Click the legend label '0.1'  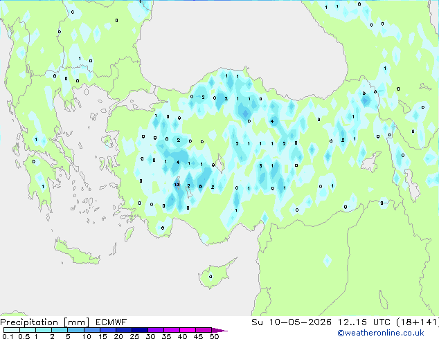(8, 336)
